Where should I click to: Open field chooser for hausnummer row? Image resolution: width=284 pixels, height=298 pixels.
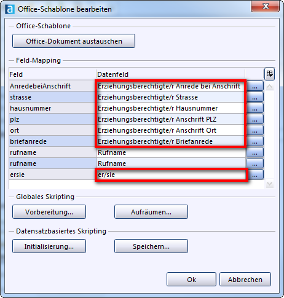pos(254,108)
